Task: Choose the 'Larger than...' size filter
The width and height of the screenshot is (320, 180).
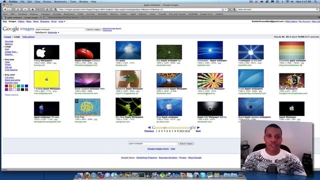Action: click(11, 52)
